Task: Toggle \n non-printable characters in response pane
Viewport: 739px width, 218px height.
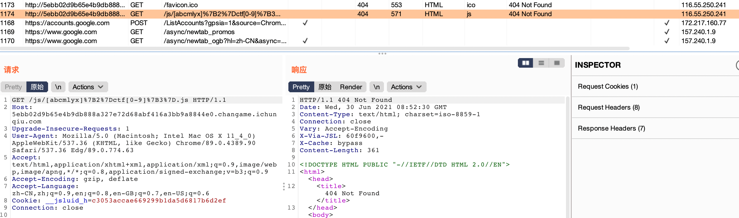Action: pos(376,87)
